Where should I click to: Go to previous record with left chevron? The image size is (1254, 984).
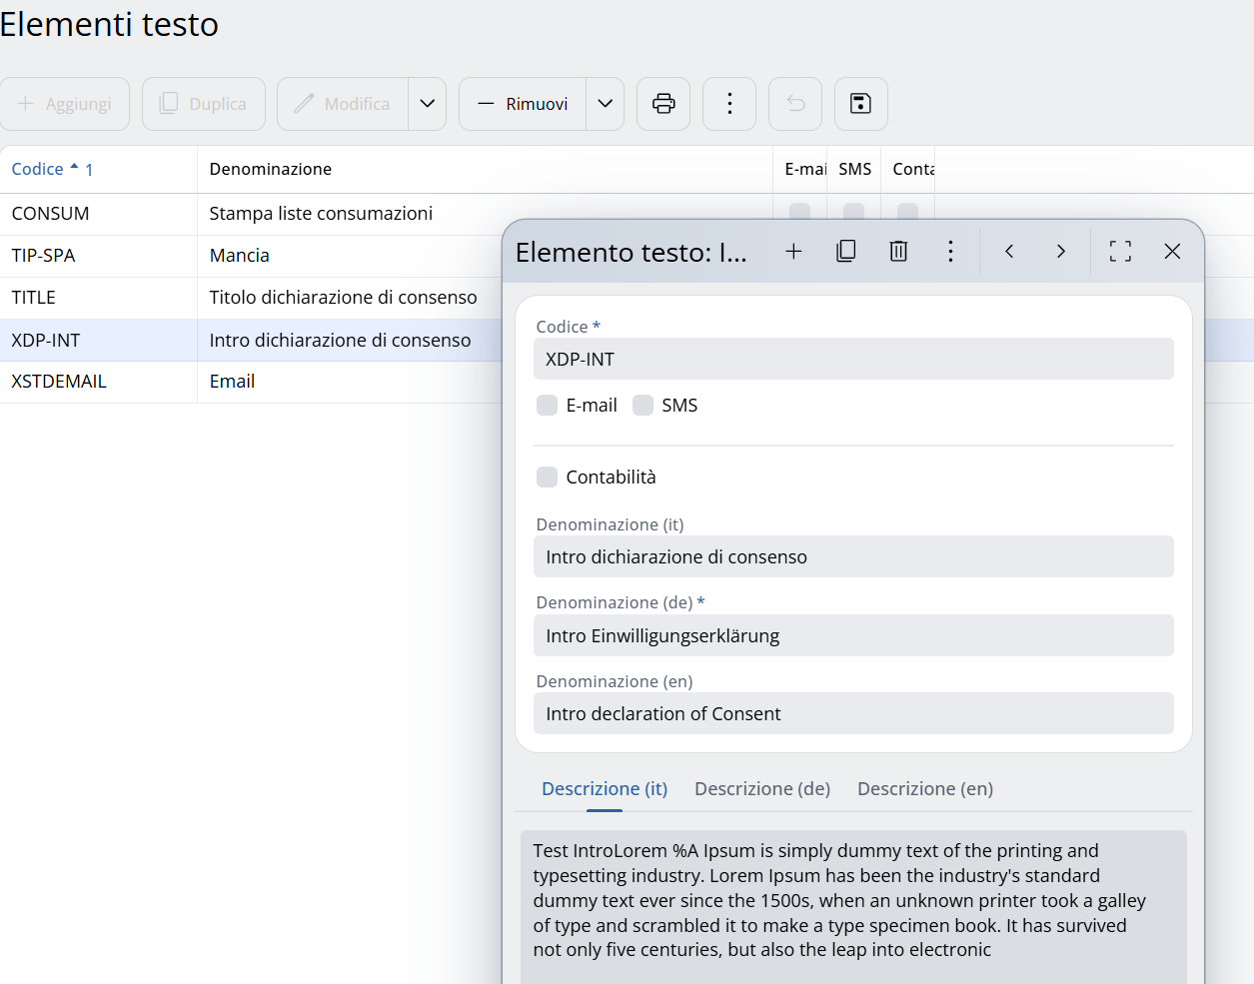click(x=1009, y=252)
